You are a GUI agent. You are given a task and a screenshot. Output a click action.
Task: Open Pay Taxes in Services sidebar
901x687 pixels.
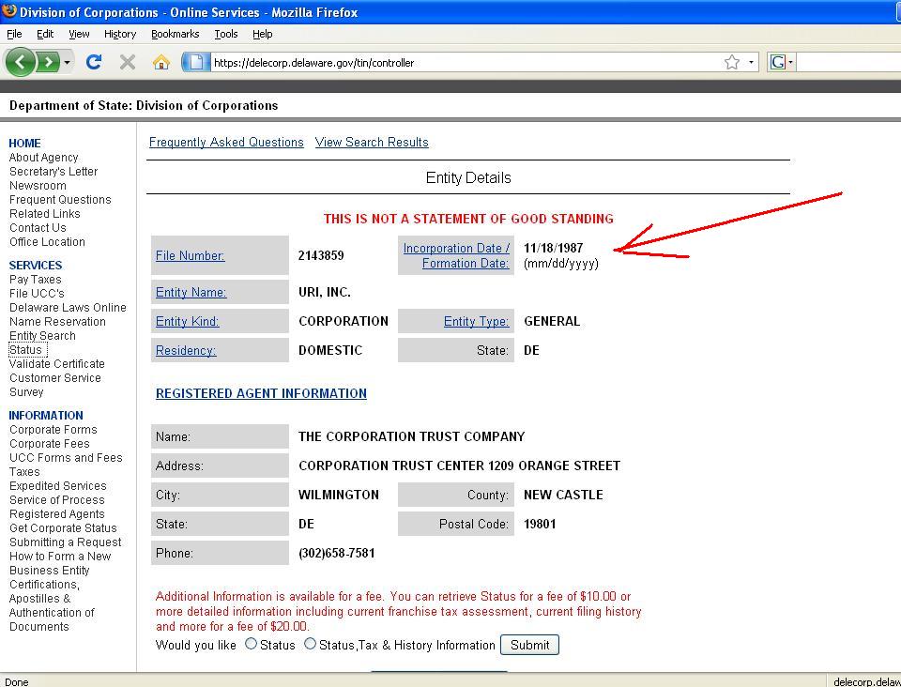35,280
